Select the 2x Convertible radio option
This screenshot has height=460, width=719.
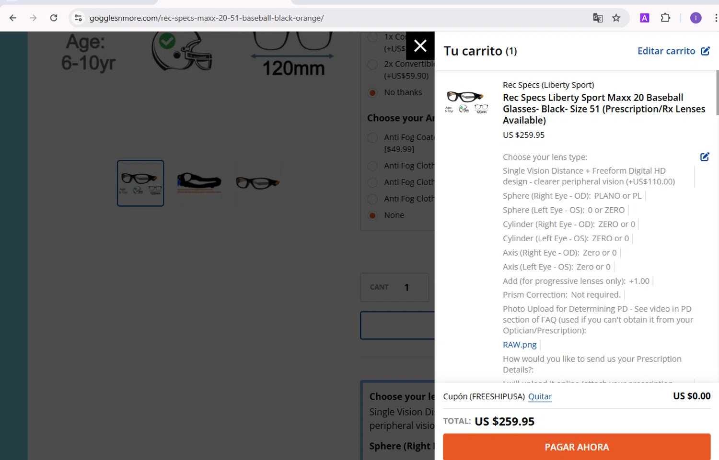[372, 64]
